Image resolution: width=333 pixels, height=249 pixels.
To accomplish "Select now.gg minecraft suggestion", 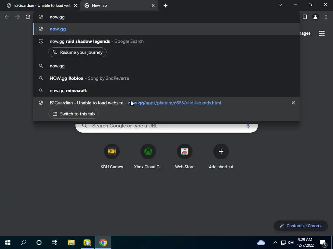I will pyautogui.click(x=166, y=90).
